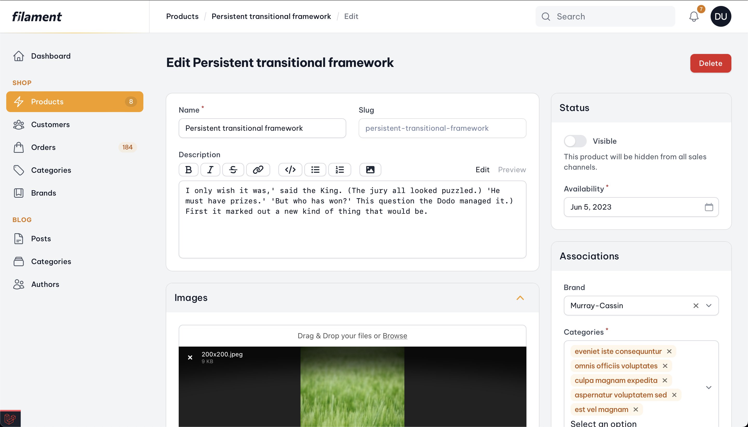
Task: Select the strikethrough formatting icon
Action: 233,169
